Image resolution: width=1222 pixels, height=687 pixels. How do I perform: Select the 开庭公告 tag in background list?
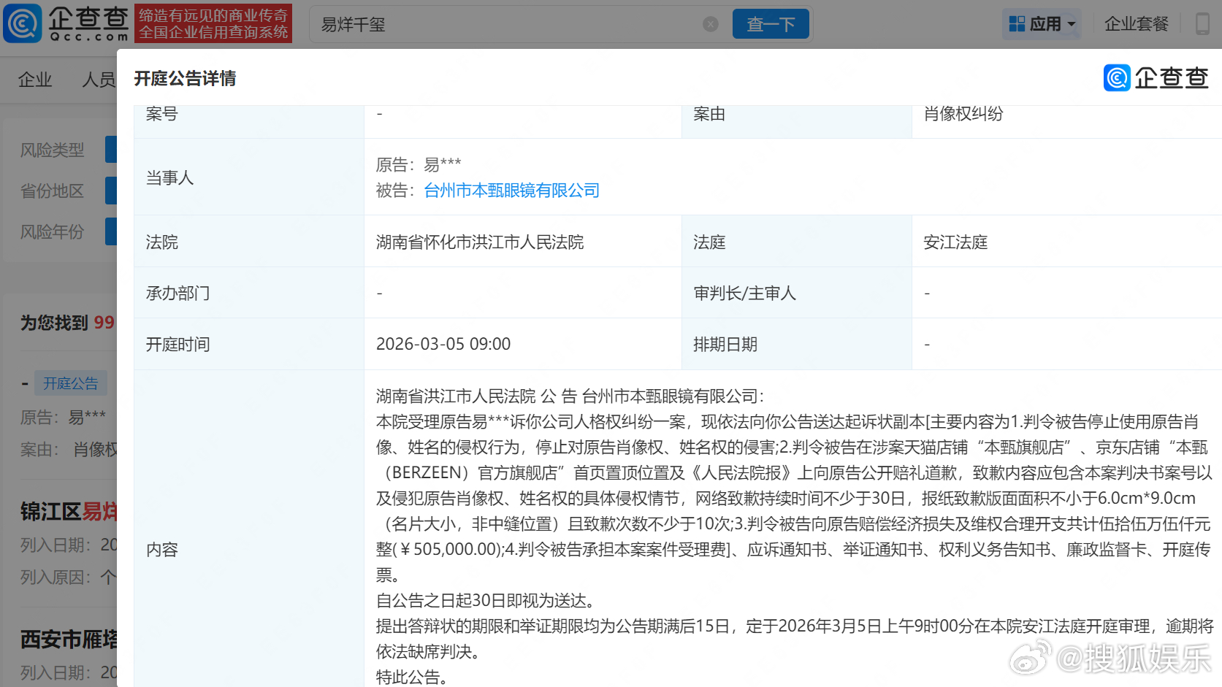[x=70, y=383]
